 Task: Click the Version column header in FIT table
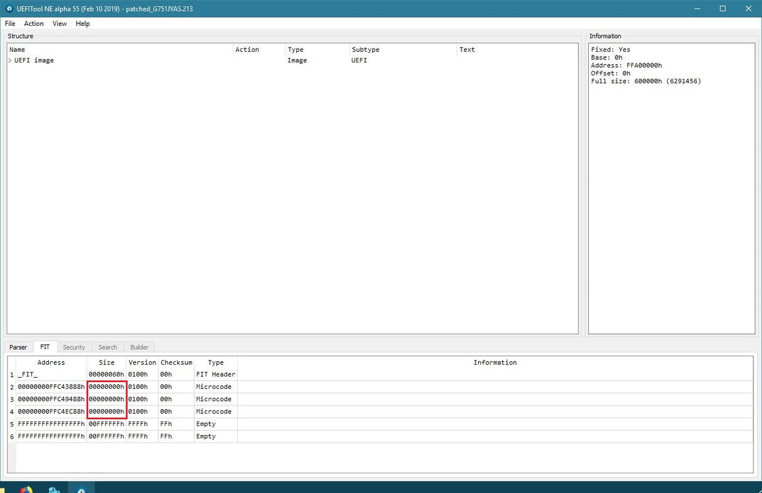[142, 362]
